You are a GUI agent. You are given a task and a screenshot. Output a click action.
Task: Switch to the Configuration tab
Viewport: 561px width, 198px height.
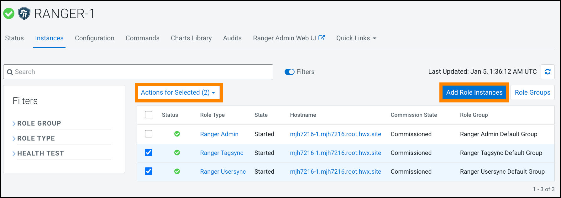coord(94,38)
